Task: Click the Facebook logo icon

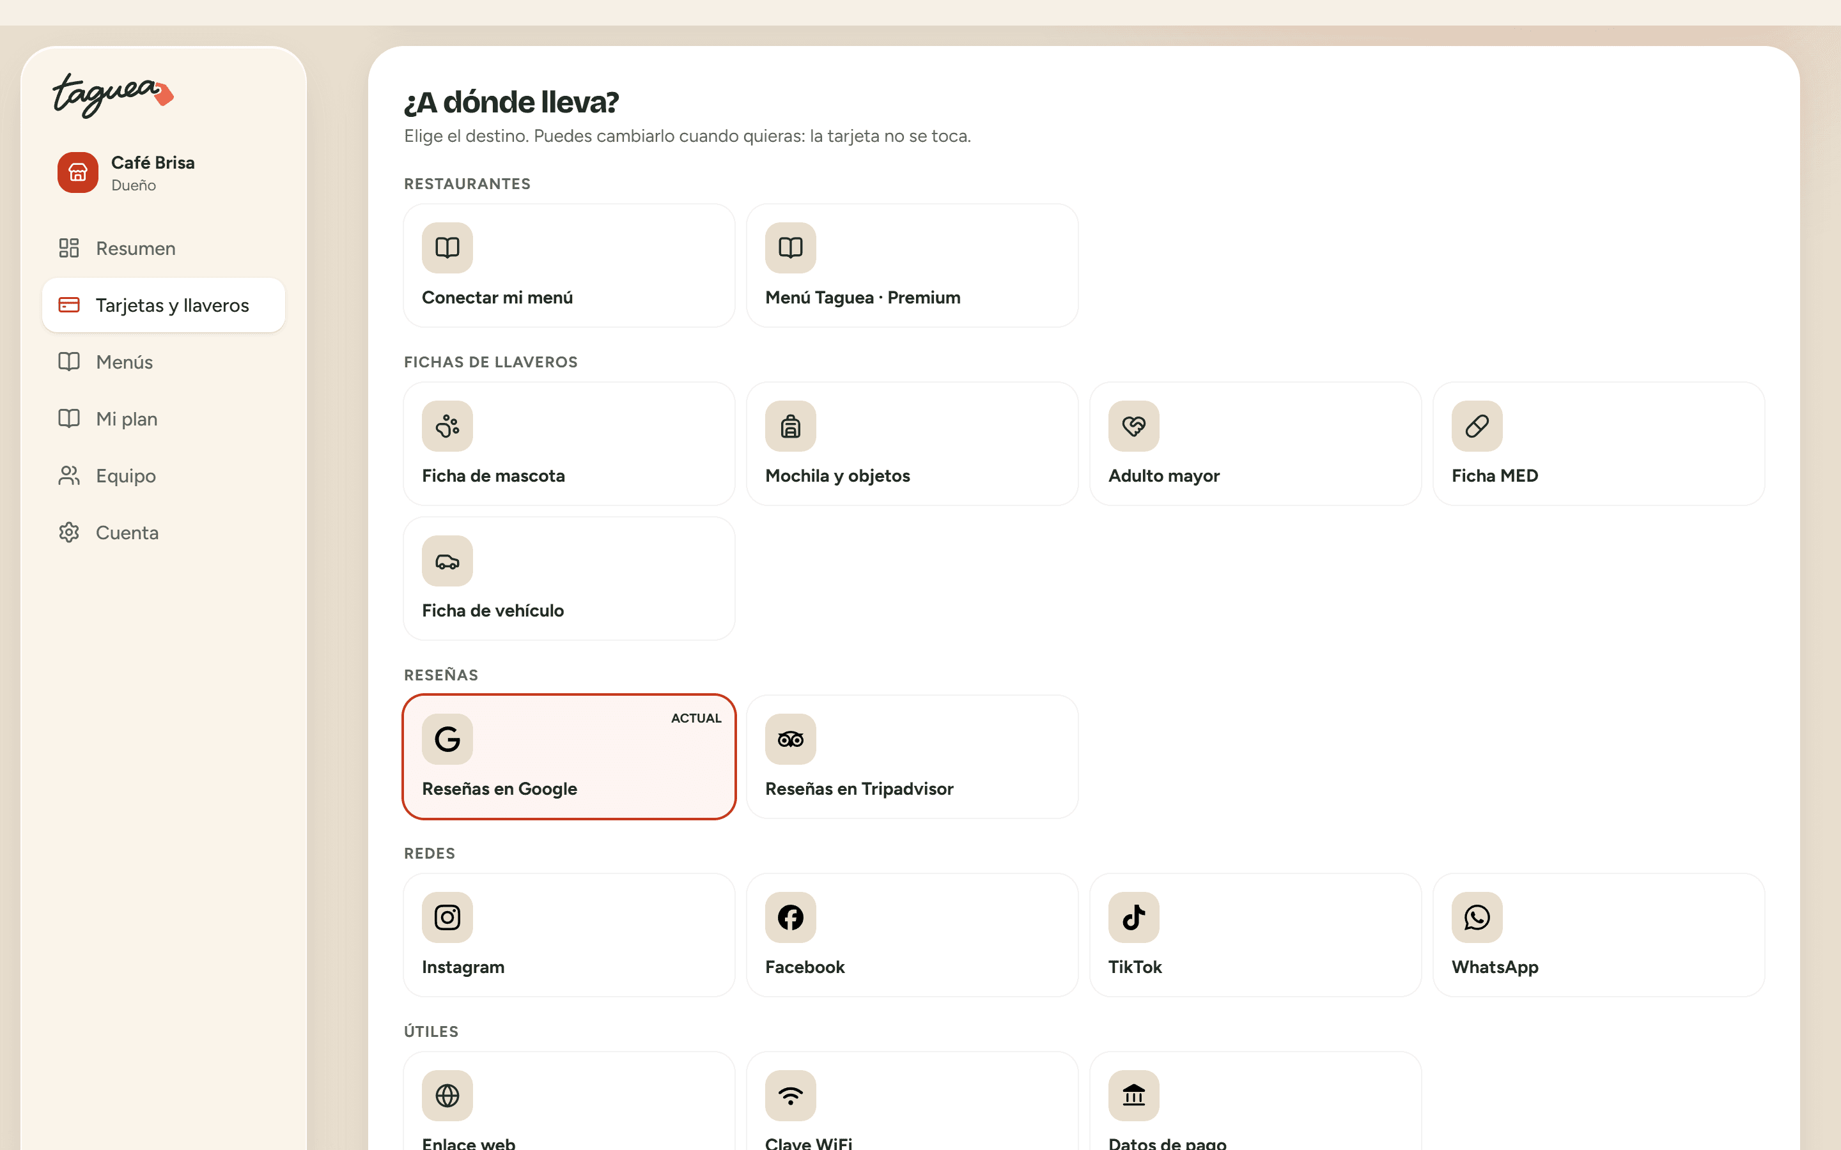Action: 790,917
